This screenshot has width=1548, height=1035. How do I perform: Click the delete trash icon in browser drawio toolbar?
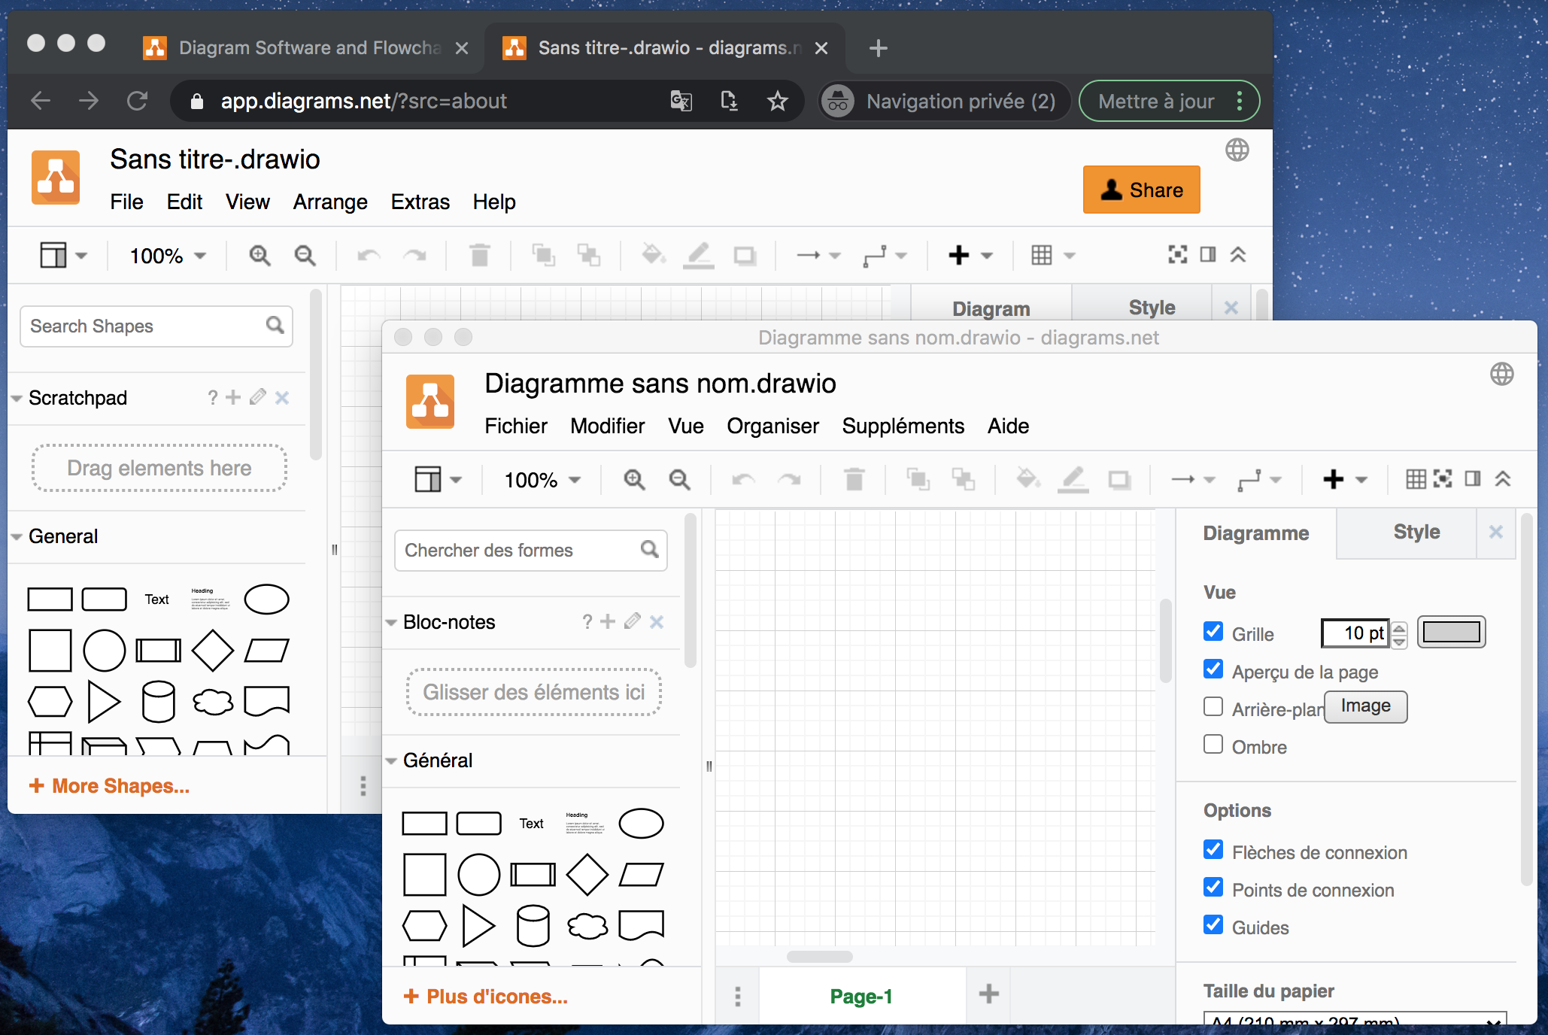click(x=479, y=255)
